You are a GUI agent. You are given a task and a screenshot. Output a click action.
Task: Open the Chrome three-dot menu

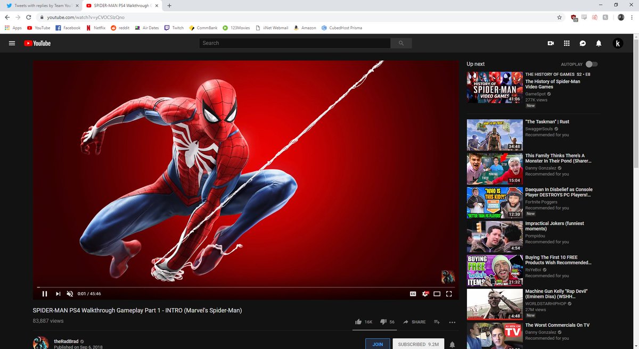pyautogui.click(x=632, y=17)
